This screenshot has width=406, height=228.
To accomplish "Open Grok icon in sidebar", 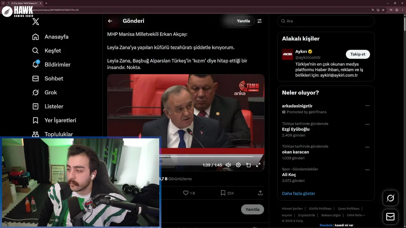I will pyautogui.click(x=36, y=92).
